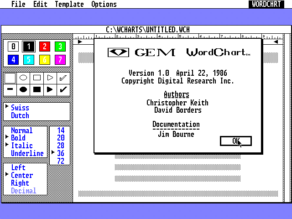
Task: Set font size to 36
Action: pyautogui.click(x=61, y=153)
